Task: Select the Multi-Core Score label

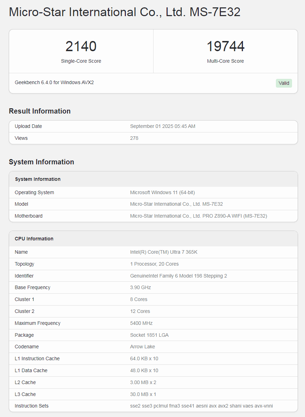Action: (225, 61)
